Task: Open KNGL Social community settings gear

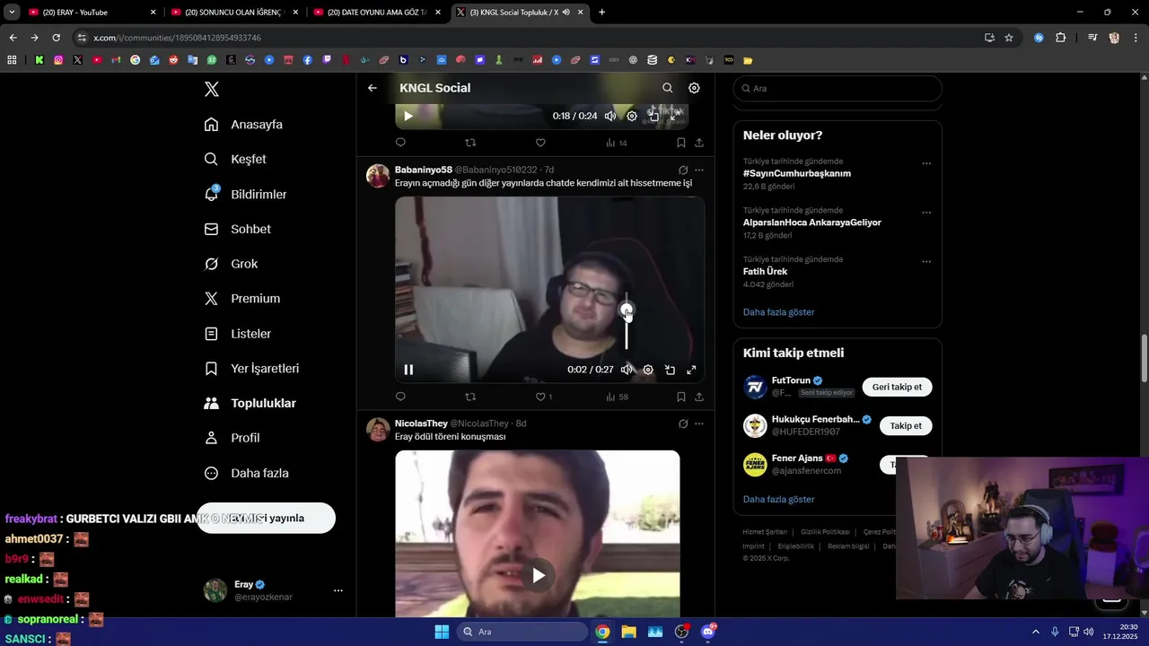Action: [694, 88]
